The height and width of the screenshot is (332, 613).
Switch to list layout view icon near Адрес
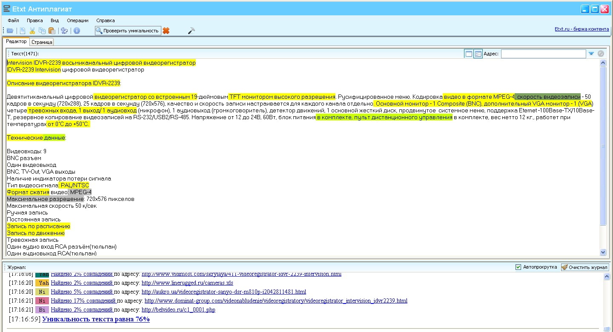478,54
